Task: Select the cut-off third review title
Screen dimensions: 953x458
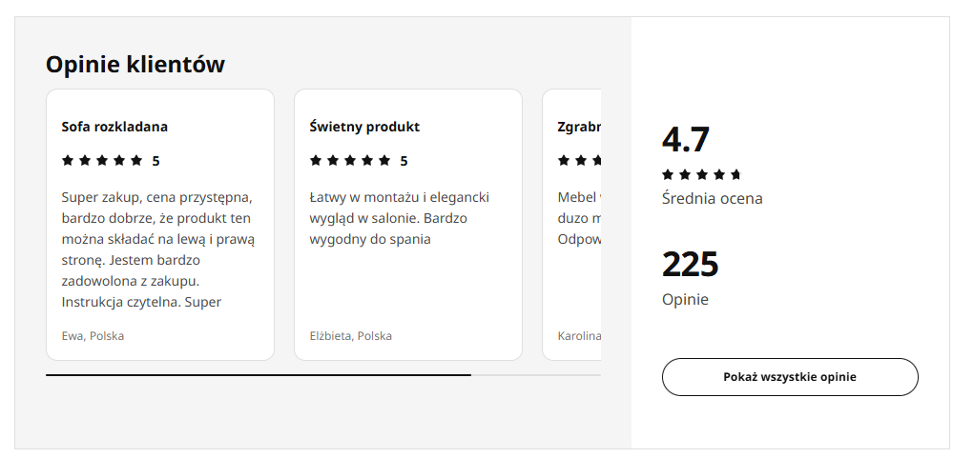Action: pyautogui.click(x=579, y=127)
